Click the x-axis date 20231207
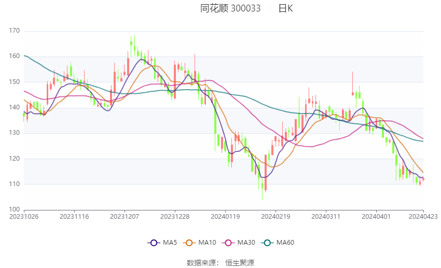 [125, 217]
